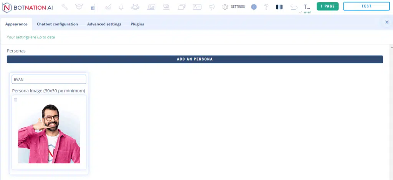Delete persona image with trash icon
393x180 pixels.
16,100
